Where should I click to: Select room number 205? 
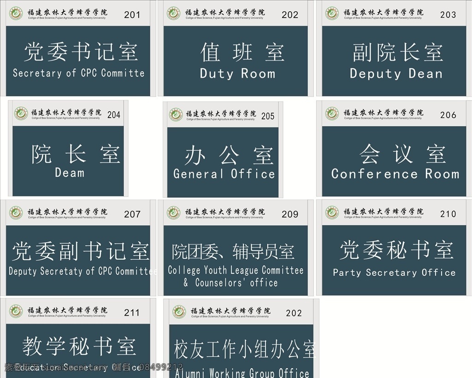[x=268, y=116]
